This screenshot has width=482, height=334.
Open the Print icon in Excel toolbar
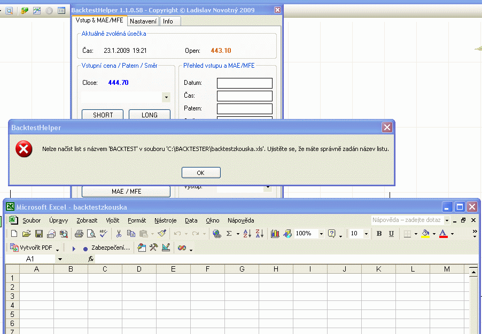click(79, 234)
